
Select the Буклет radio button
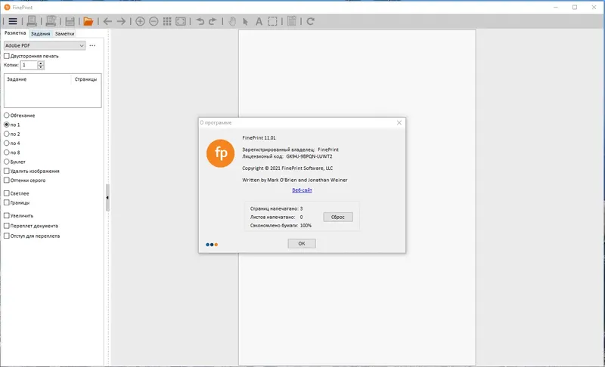click(x=7, y=162)
